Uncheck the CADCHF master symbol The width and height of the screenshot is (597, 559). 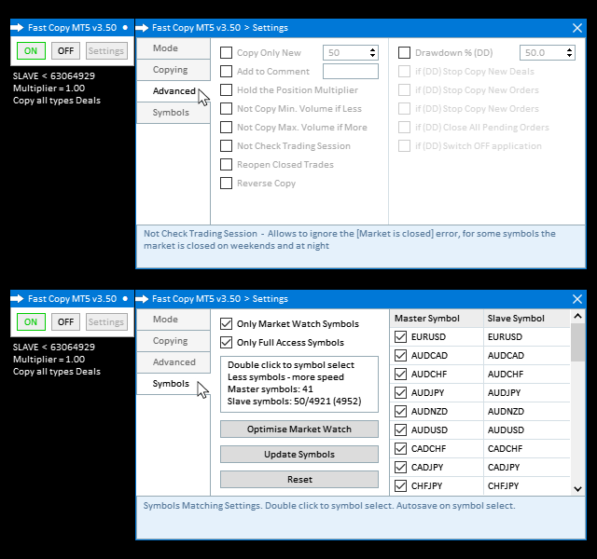point(400,449)
